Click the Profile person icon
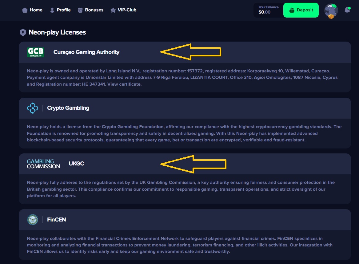This screenshot has height=264, width=359. click(52, 10)
